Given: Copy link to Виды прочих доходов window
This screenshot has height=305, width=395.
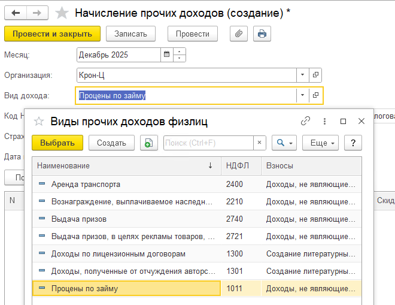Looking at the screenshot, I should point(305,121).
